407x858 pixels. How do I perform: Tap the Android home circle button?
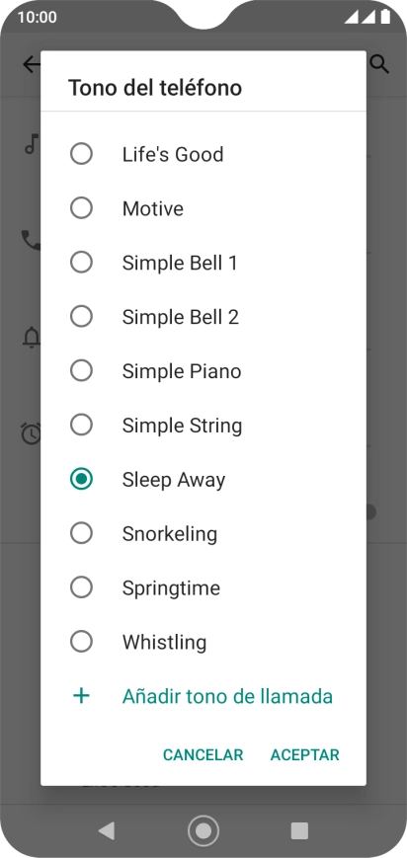[x=203, y=830]
